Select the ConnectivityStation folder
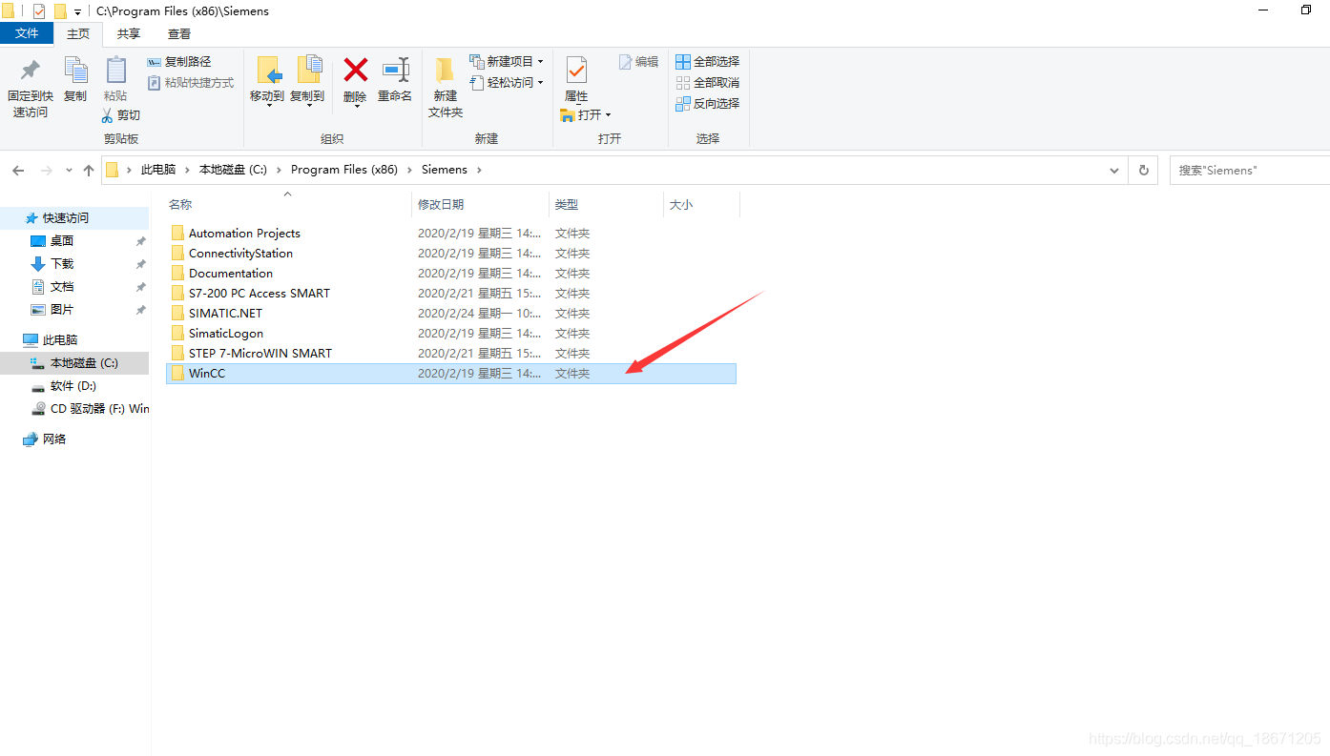This screenshot has height=756, width=1330. coord(451,253)
